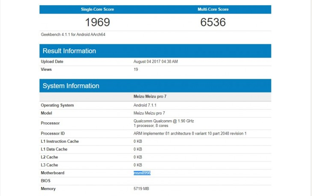This screenshot has height=196, width=312.
Task: Select the L1 Instruction Cache 0 KB value
Action: pyautogui.click(x=138, y=141)
